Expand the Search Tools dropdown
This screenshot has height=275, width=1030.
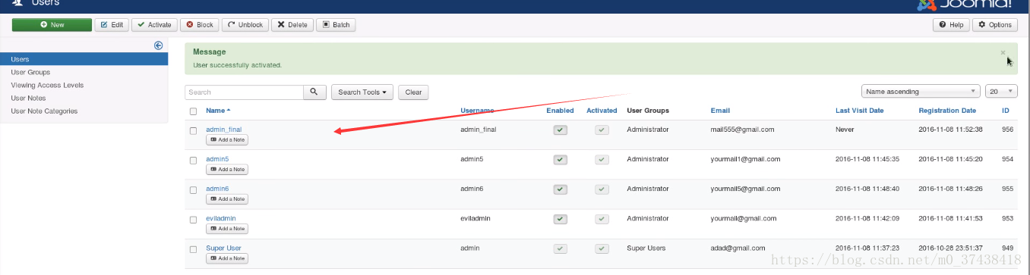[x=362, y=92]
